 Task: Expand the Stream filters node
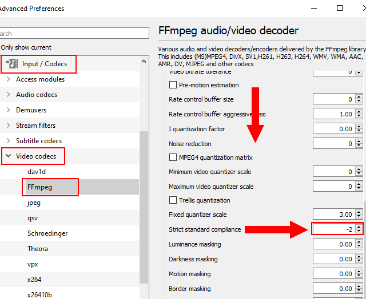9,126
